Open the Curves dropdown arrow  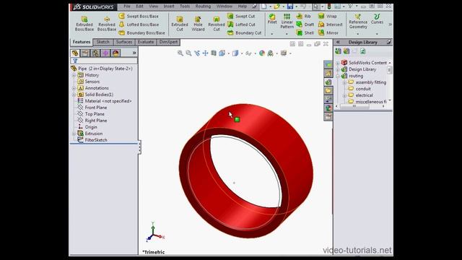pyautogui.click(x=377, y=34)
